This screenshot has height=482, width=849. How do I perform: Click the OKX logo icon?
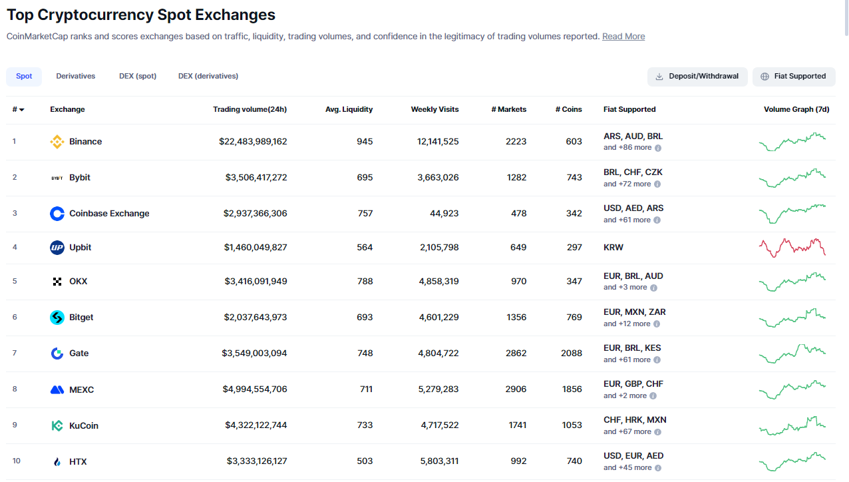pos(57,282)
